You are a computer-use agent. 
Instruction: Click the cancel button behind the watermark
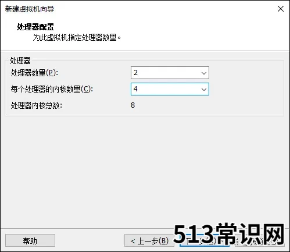click(260, 240)
